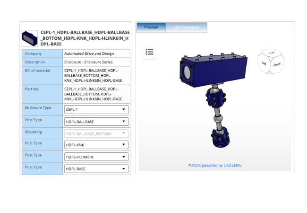Click the Automated Drive and Design company cell
Viewport: 307px width, 213px height.
click(x=89, y=53)
